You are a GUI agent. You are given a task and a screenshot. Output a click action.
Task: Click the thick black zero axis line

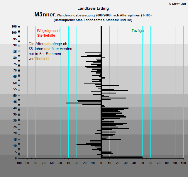(x=101, y=92)
